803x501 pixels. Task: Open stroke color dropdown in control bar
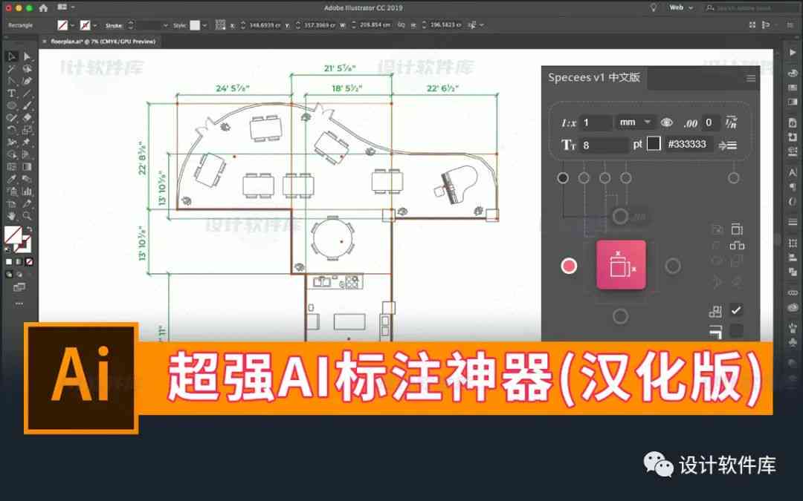[94, 25]
